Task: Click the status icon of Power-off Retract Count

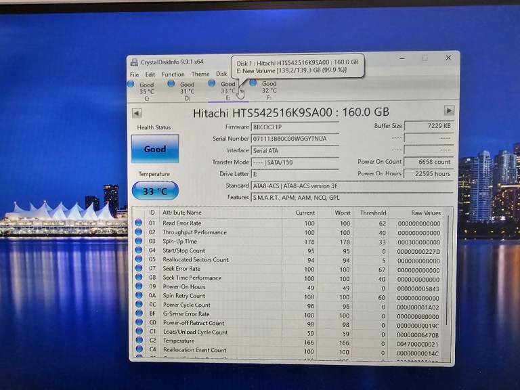Action: 139,322
